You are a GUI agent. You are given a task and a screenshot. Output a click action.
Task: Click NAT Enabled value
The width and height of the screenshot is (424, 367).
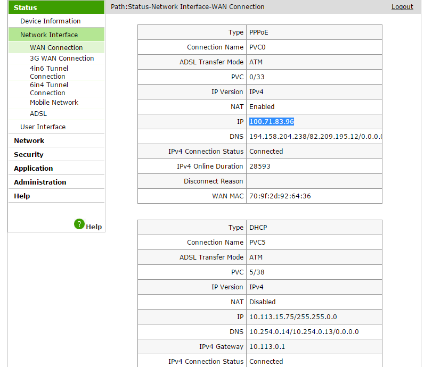click(262, 107)
